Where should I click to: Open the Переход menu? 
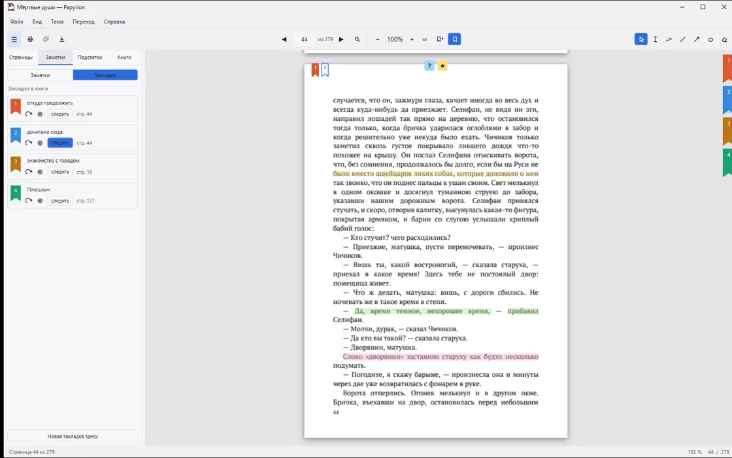tap(84, 22)
